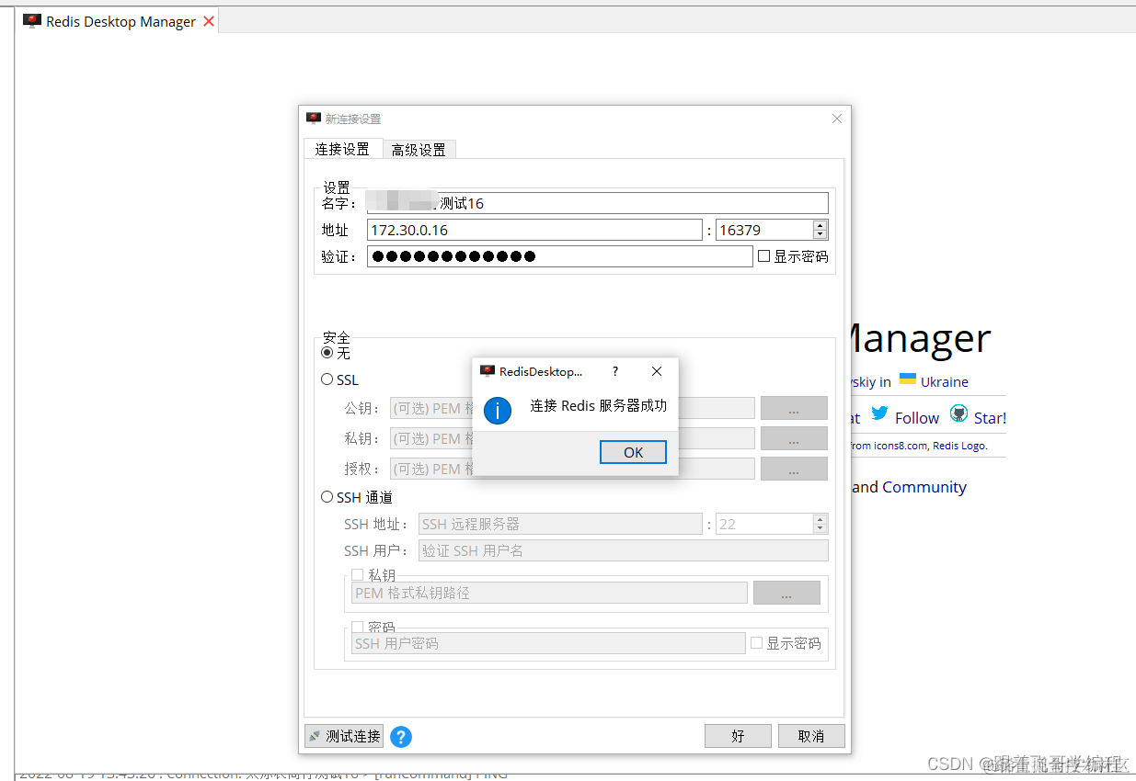
Task: Select the 无 security option
Action: tap(327, 353)
